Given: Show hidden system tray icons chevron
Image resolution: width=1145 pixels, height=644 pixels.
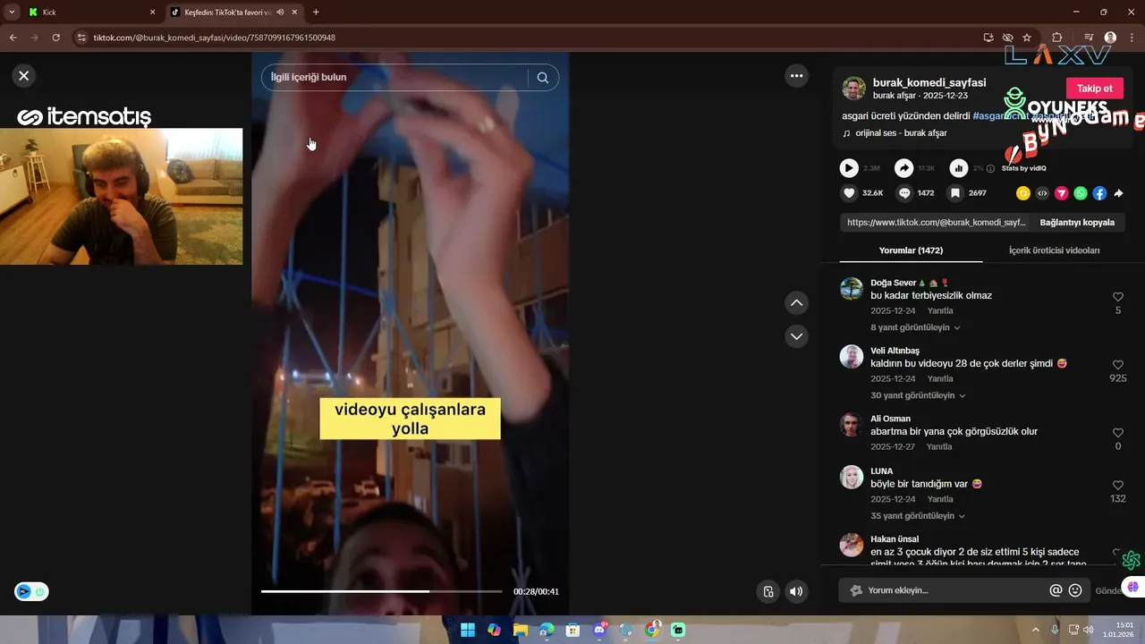Looking at the screenshot, I should click(x=1036, y=630).
